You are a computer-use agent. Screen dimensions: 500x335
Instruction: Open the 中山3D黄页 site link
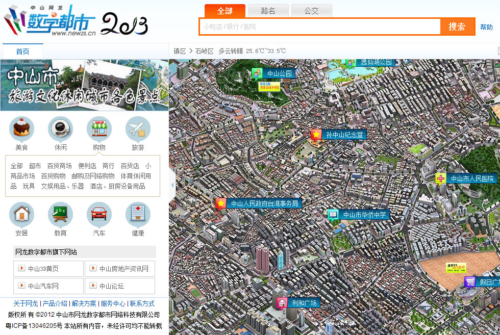tap(48, 269)
